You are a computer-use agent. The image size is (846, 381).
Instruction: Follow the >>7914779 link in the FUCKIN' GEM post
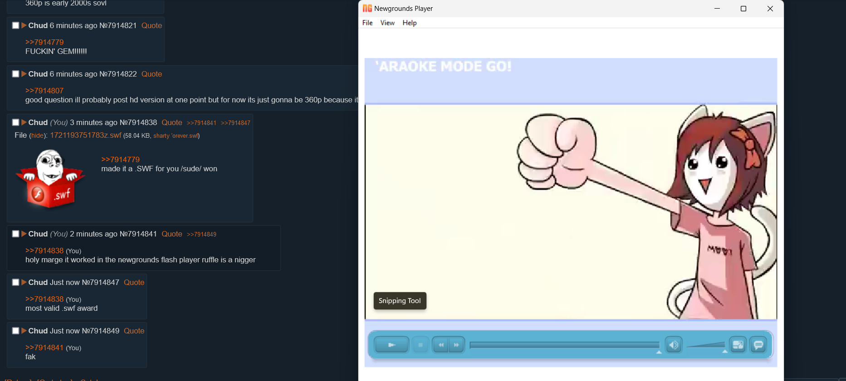[x=44, y=42]
